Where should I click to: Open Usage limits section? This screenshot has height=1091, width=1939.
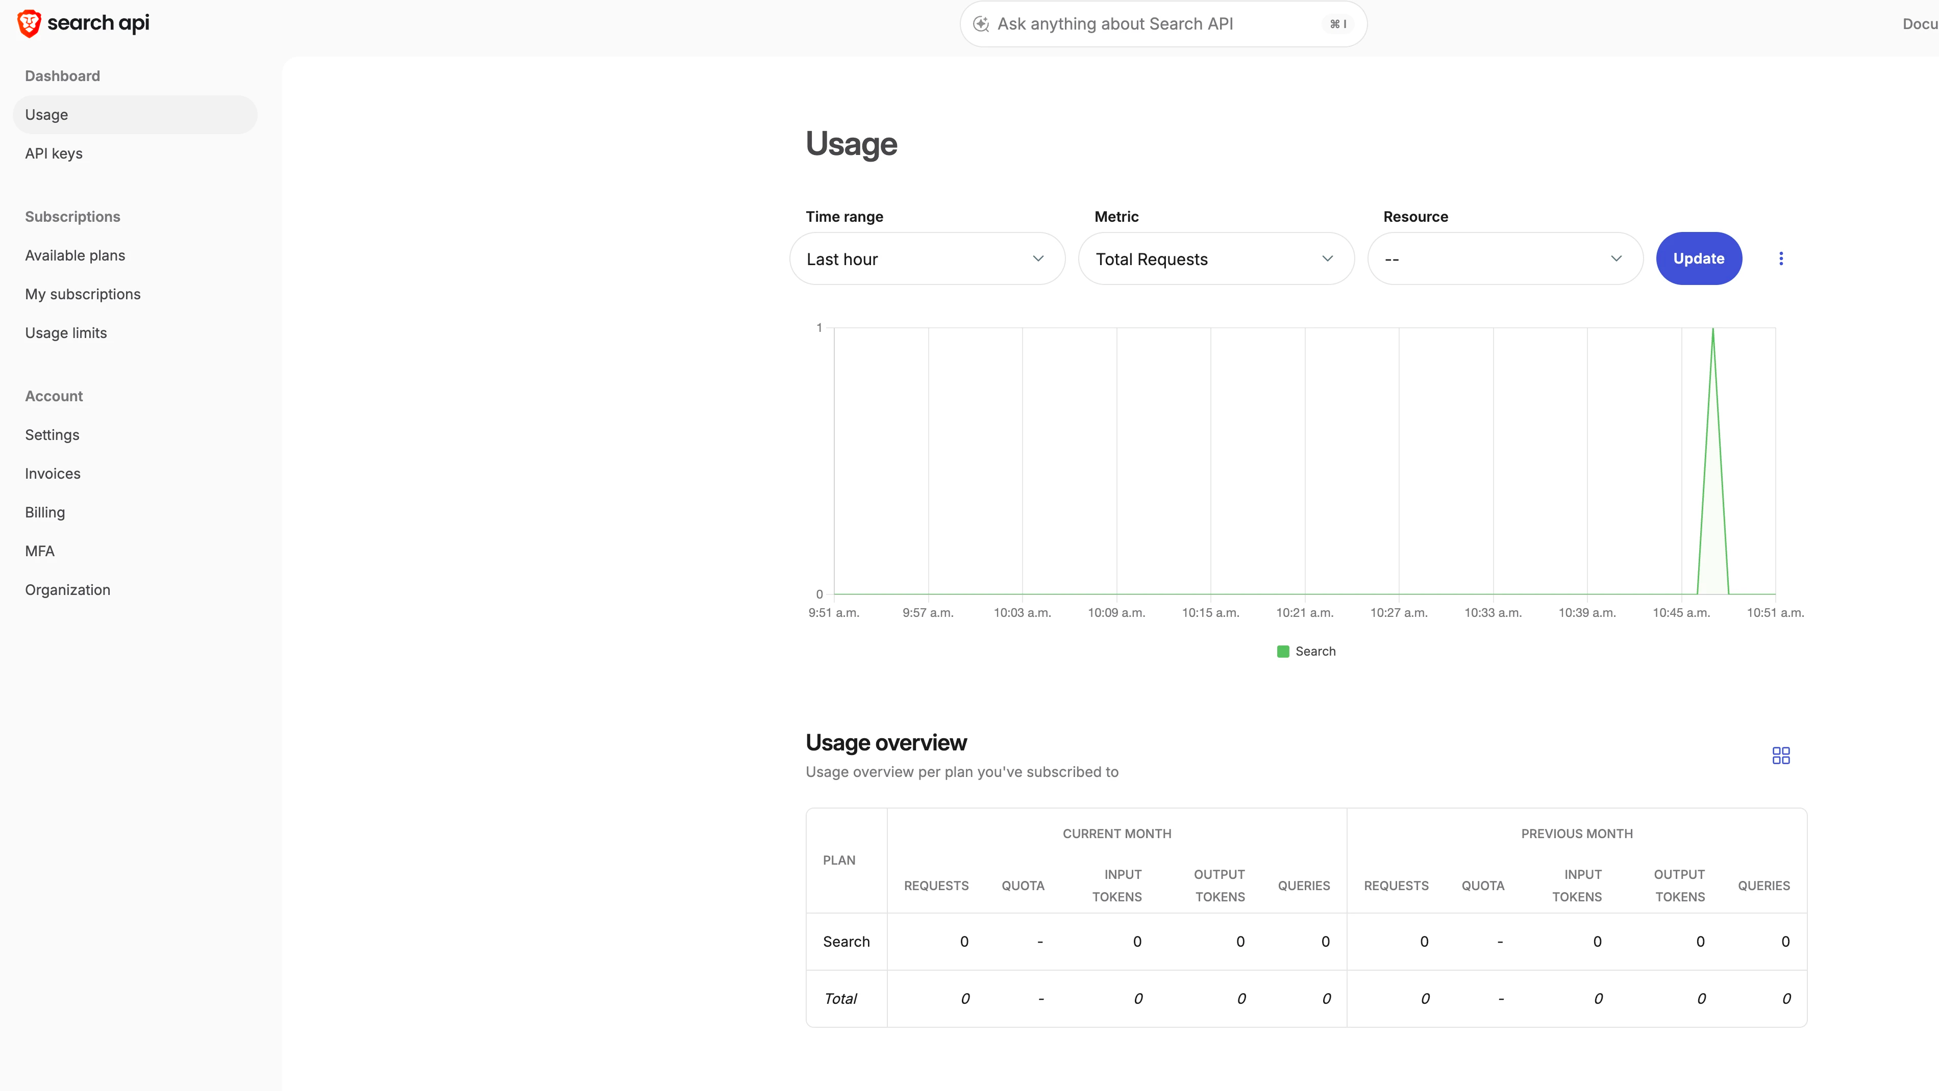(x=65, y=333)
